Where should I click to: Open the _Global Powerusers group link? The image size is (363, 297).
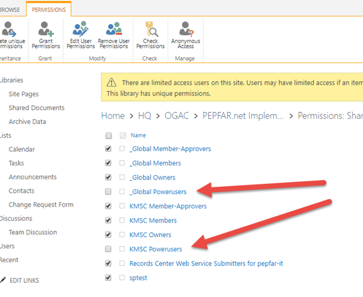[158, 191]
